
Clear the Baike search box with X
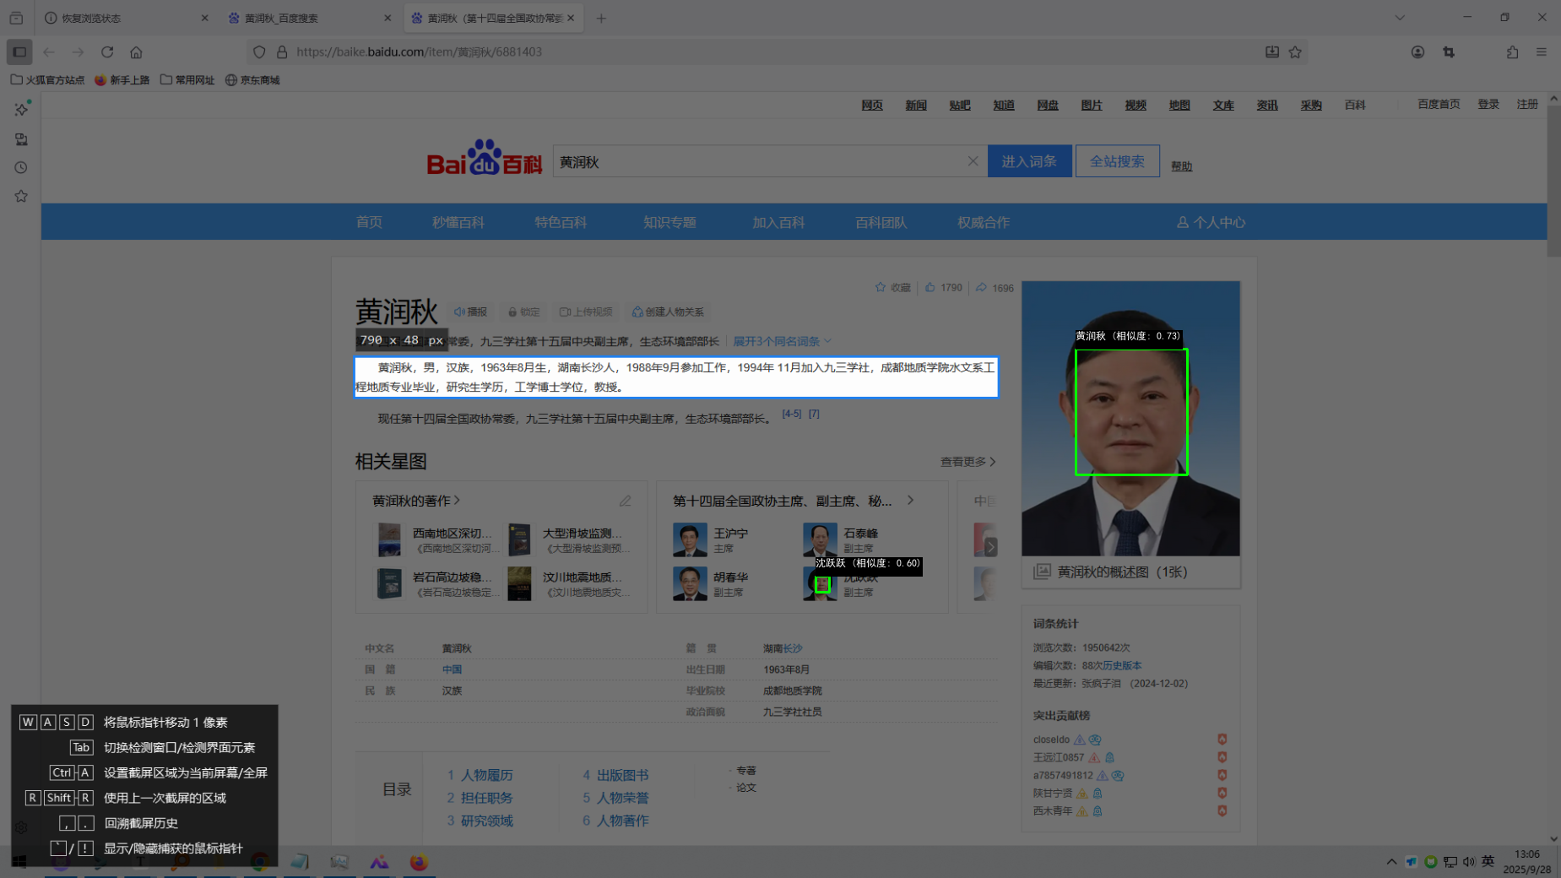click(x=973, y=161)
